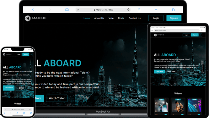Tap the Mackie logo on the tablet
The width and height of the screenshot is (209, 118).
click(x=159, y=35)
